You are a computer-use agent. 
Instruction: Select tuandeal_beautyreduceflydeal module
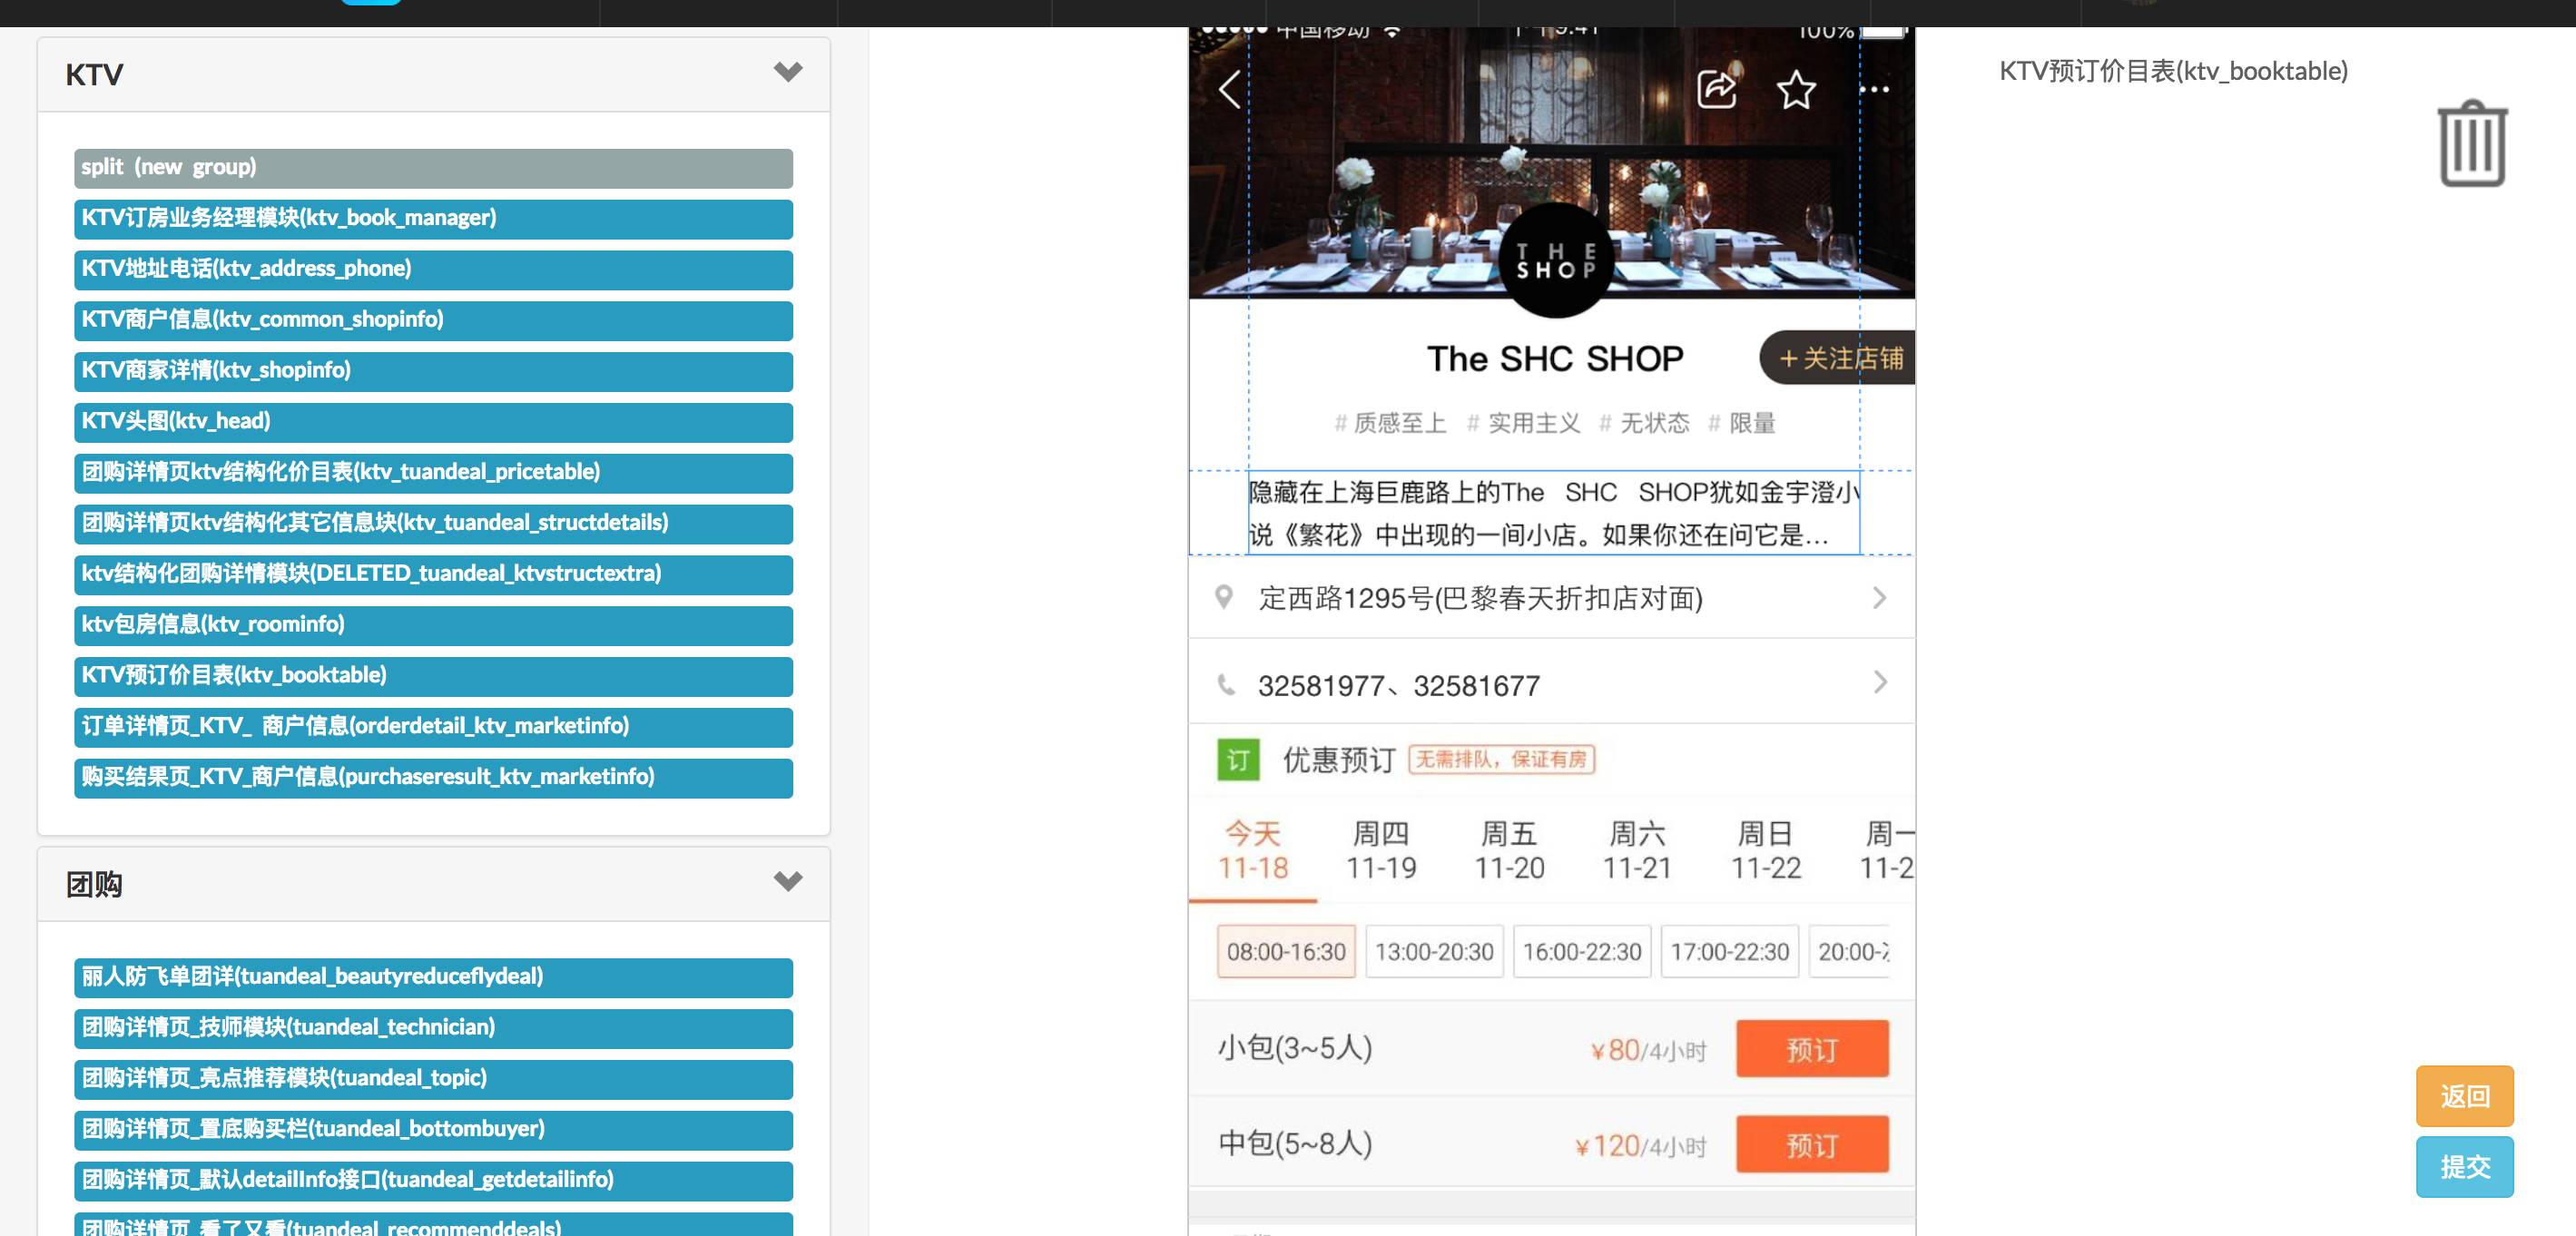click(433, 978)
